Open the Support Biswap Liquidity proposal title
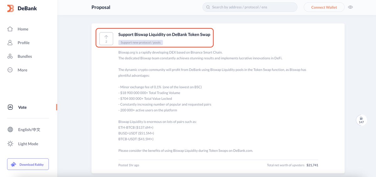Image resolution: width=376 pixels, height=177 pixels. pyautogui.click(x=164, y=35)
